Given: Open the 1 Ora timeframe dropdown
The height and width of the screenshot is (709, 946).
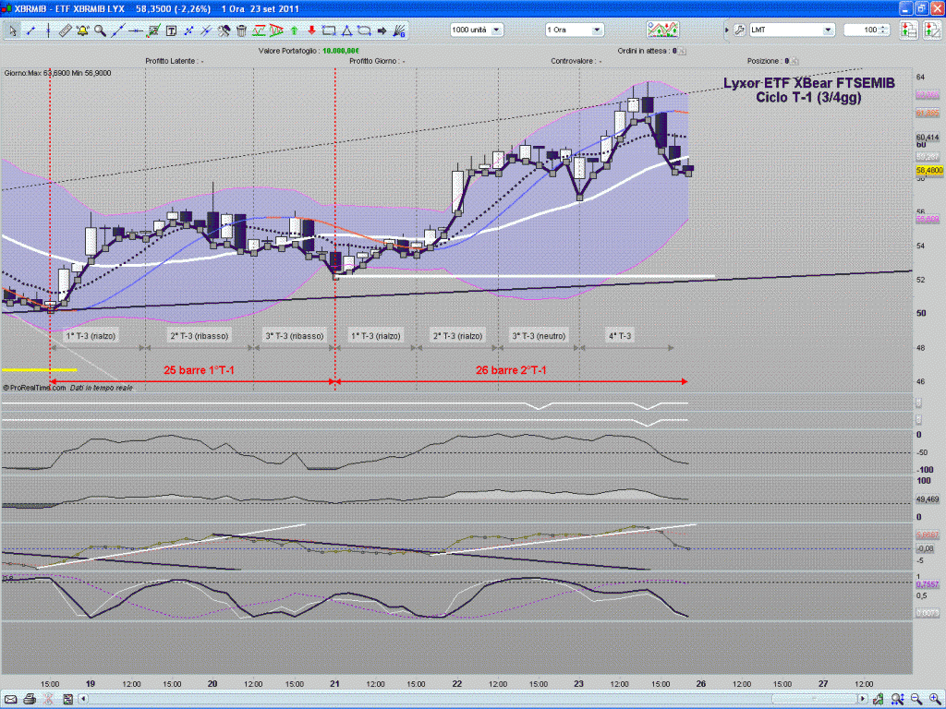Looking at the screenshot, I should pos(575,30).
